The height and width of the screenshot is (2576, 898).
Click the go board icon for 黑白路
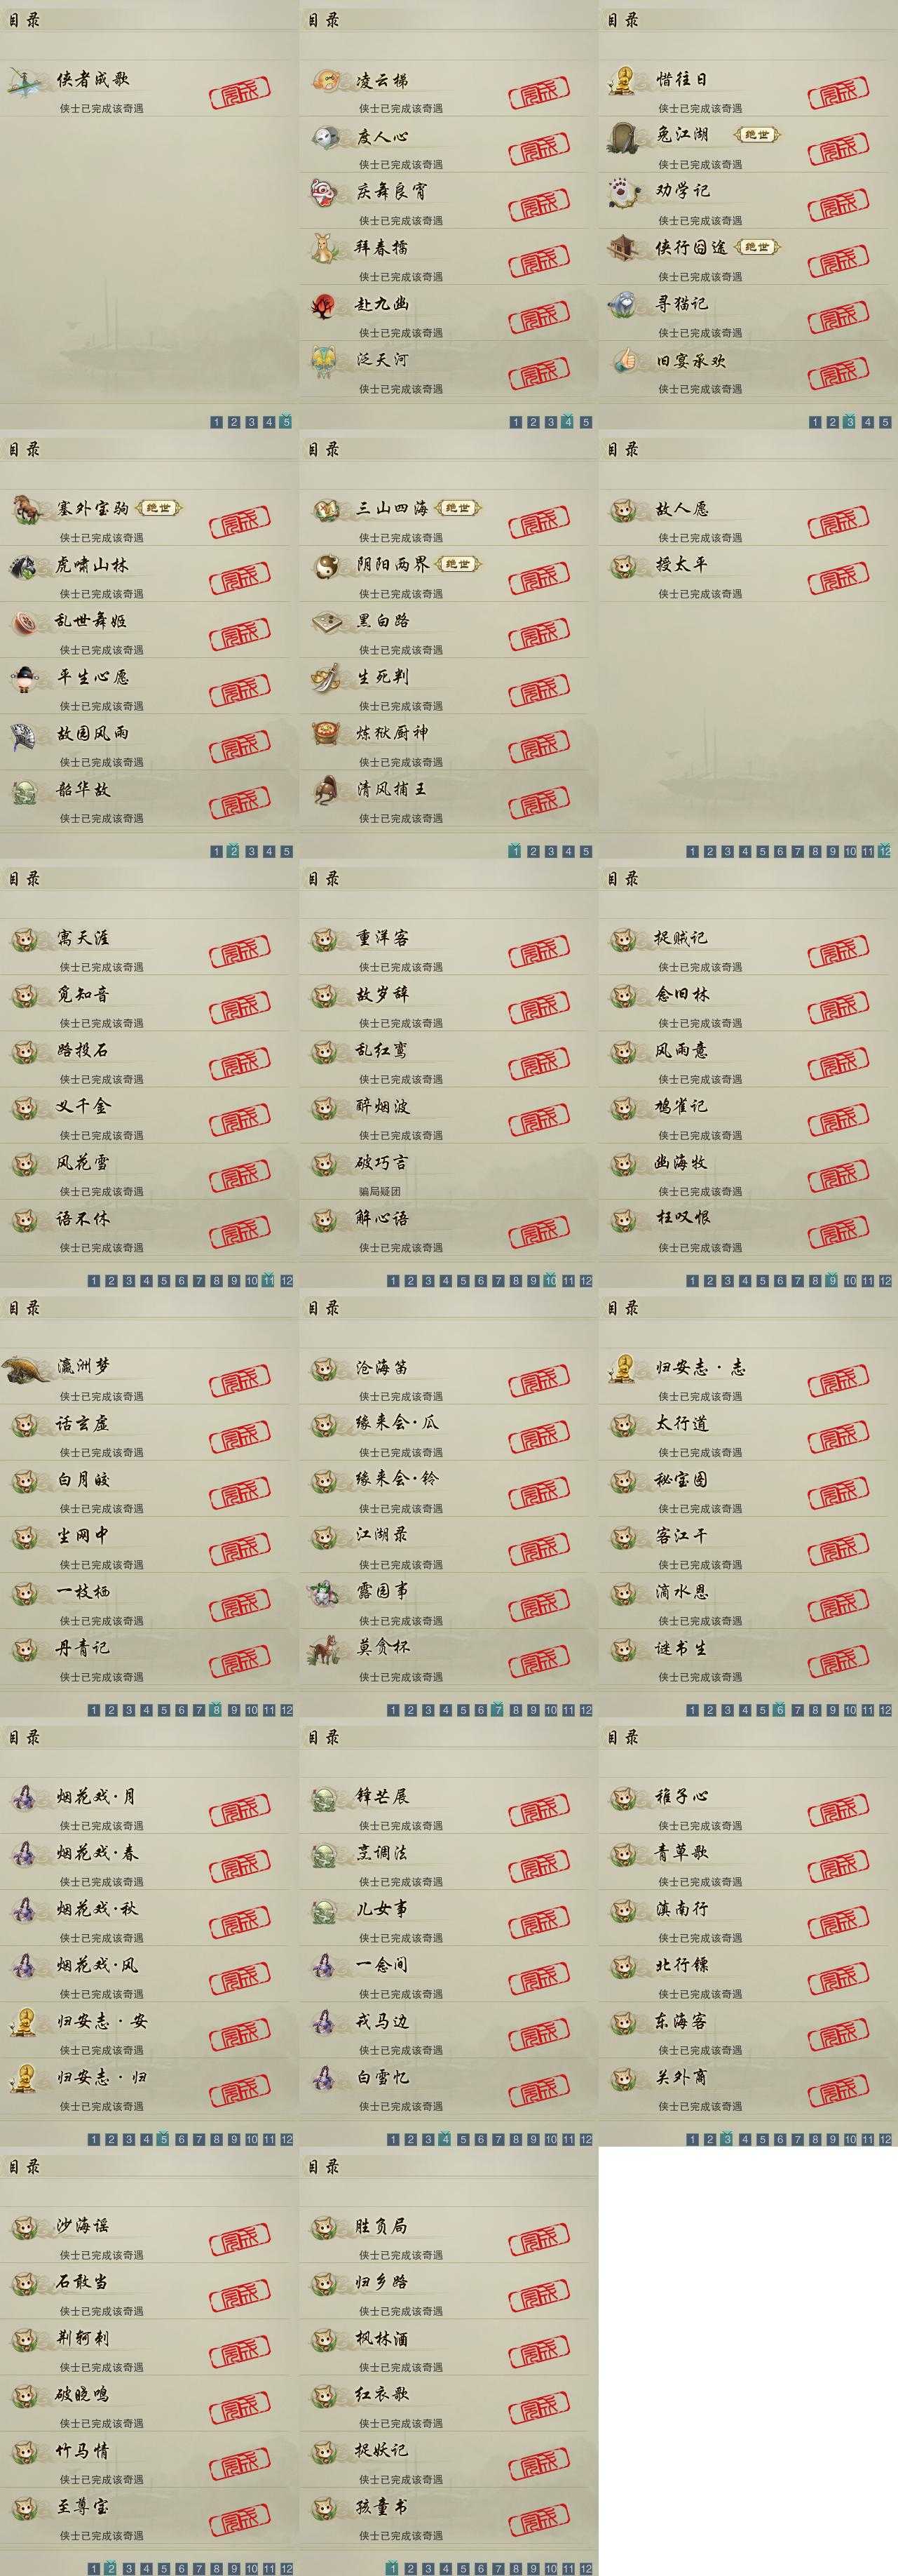click(x=326, y=622)
